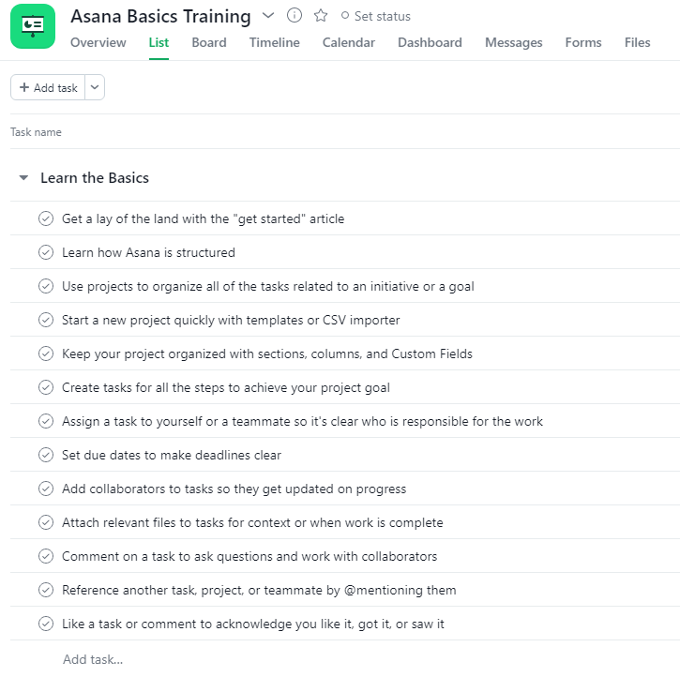Check off 'Like a task or comment' task
The height and width of the screenshot is (677, 680).
(46, 624)
